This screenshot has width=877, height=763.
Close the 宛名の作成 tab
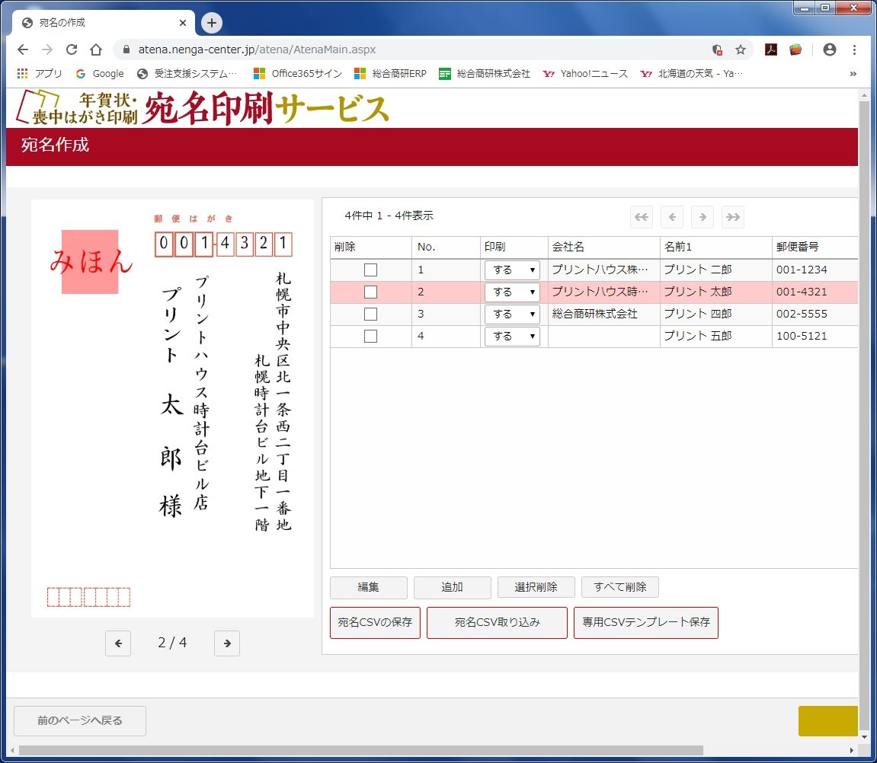click(x=183, y=23)
